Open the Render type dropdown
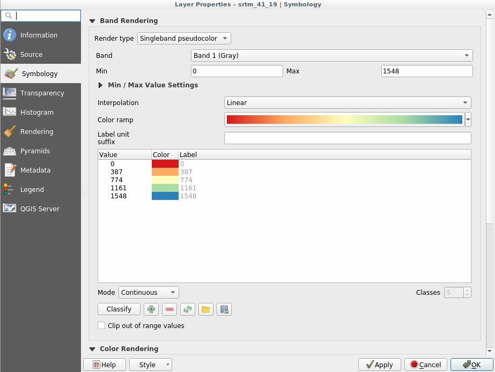495x372 pixels. click(184, 39)
